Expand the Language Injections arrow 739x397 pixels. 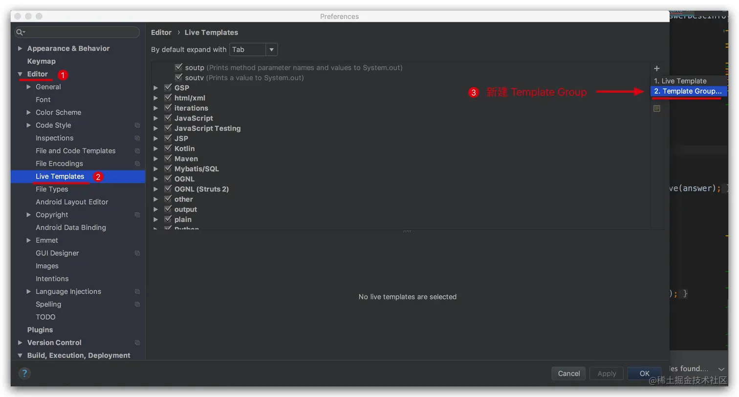(28, 292)
